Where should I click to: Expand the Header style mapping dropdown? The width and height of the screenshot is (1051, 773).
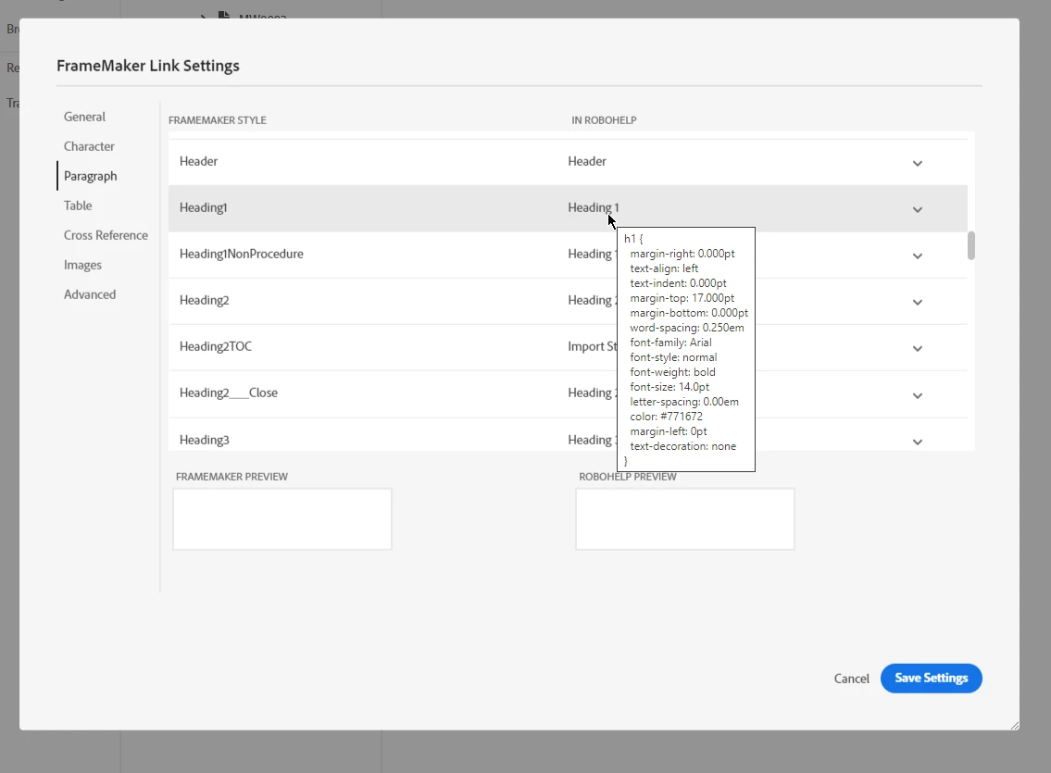click(918, 163)
